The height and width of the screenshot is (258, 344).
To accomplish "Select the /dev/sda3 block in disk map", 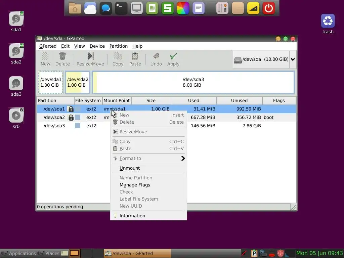I will tap(193, 82).
